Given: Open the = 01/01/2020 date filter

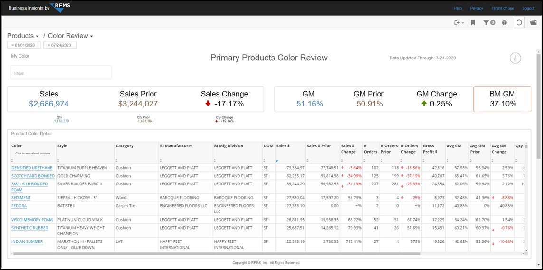Looking at the screenshot, I should click(x=24, y=45).
